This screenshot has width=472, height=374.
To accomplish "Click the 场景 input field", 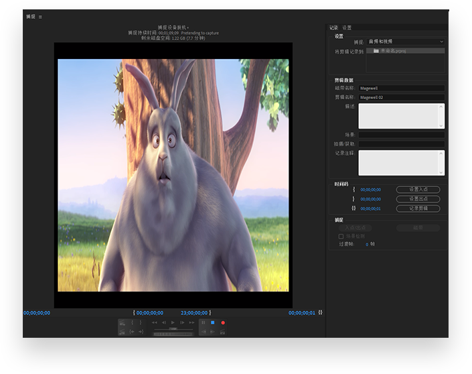I will pos(401,135).
